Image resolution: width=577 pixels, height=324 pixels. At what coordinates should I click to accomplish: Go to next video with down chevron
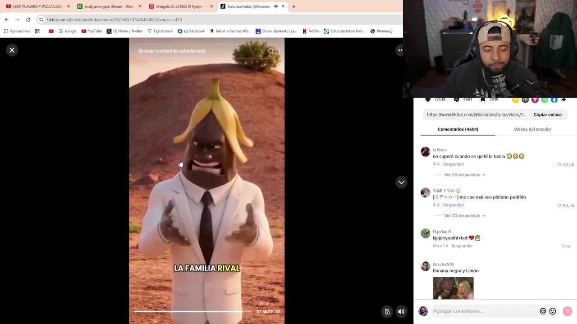point(401,182)
